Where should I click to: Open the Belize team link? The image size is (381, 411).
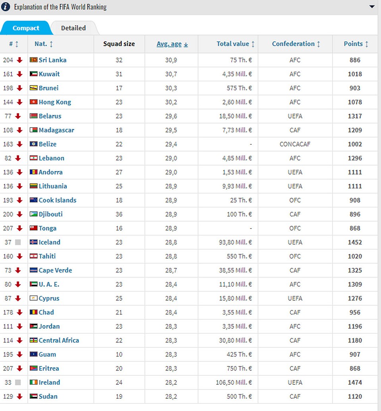[x=47, y=144]
